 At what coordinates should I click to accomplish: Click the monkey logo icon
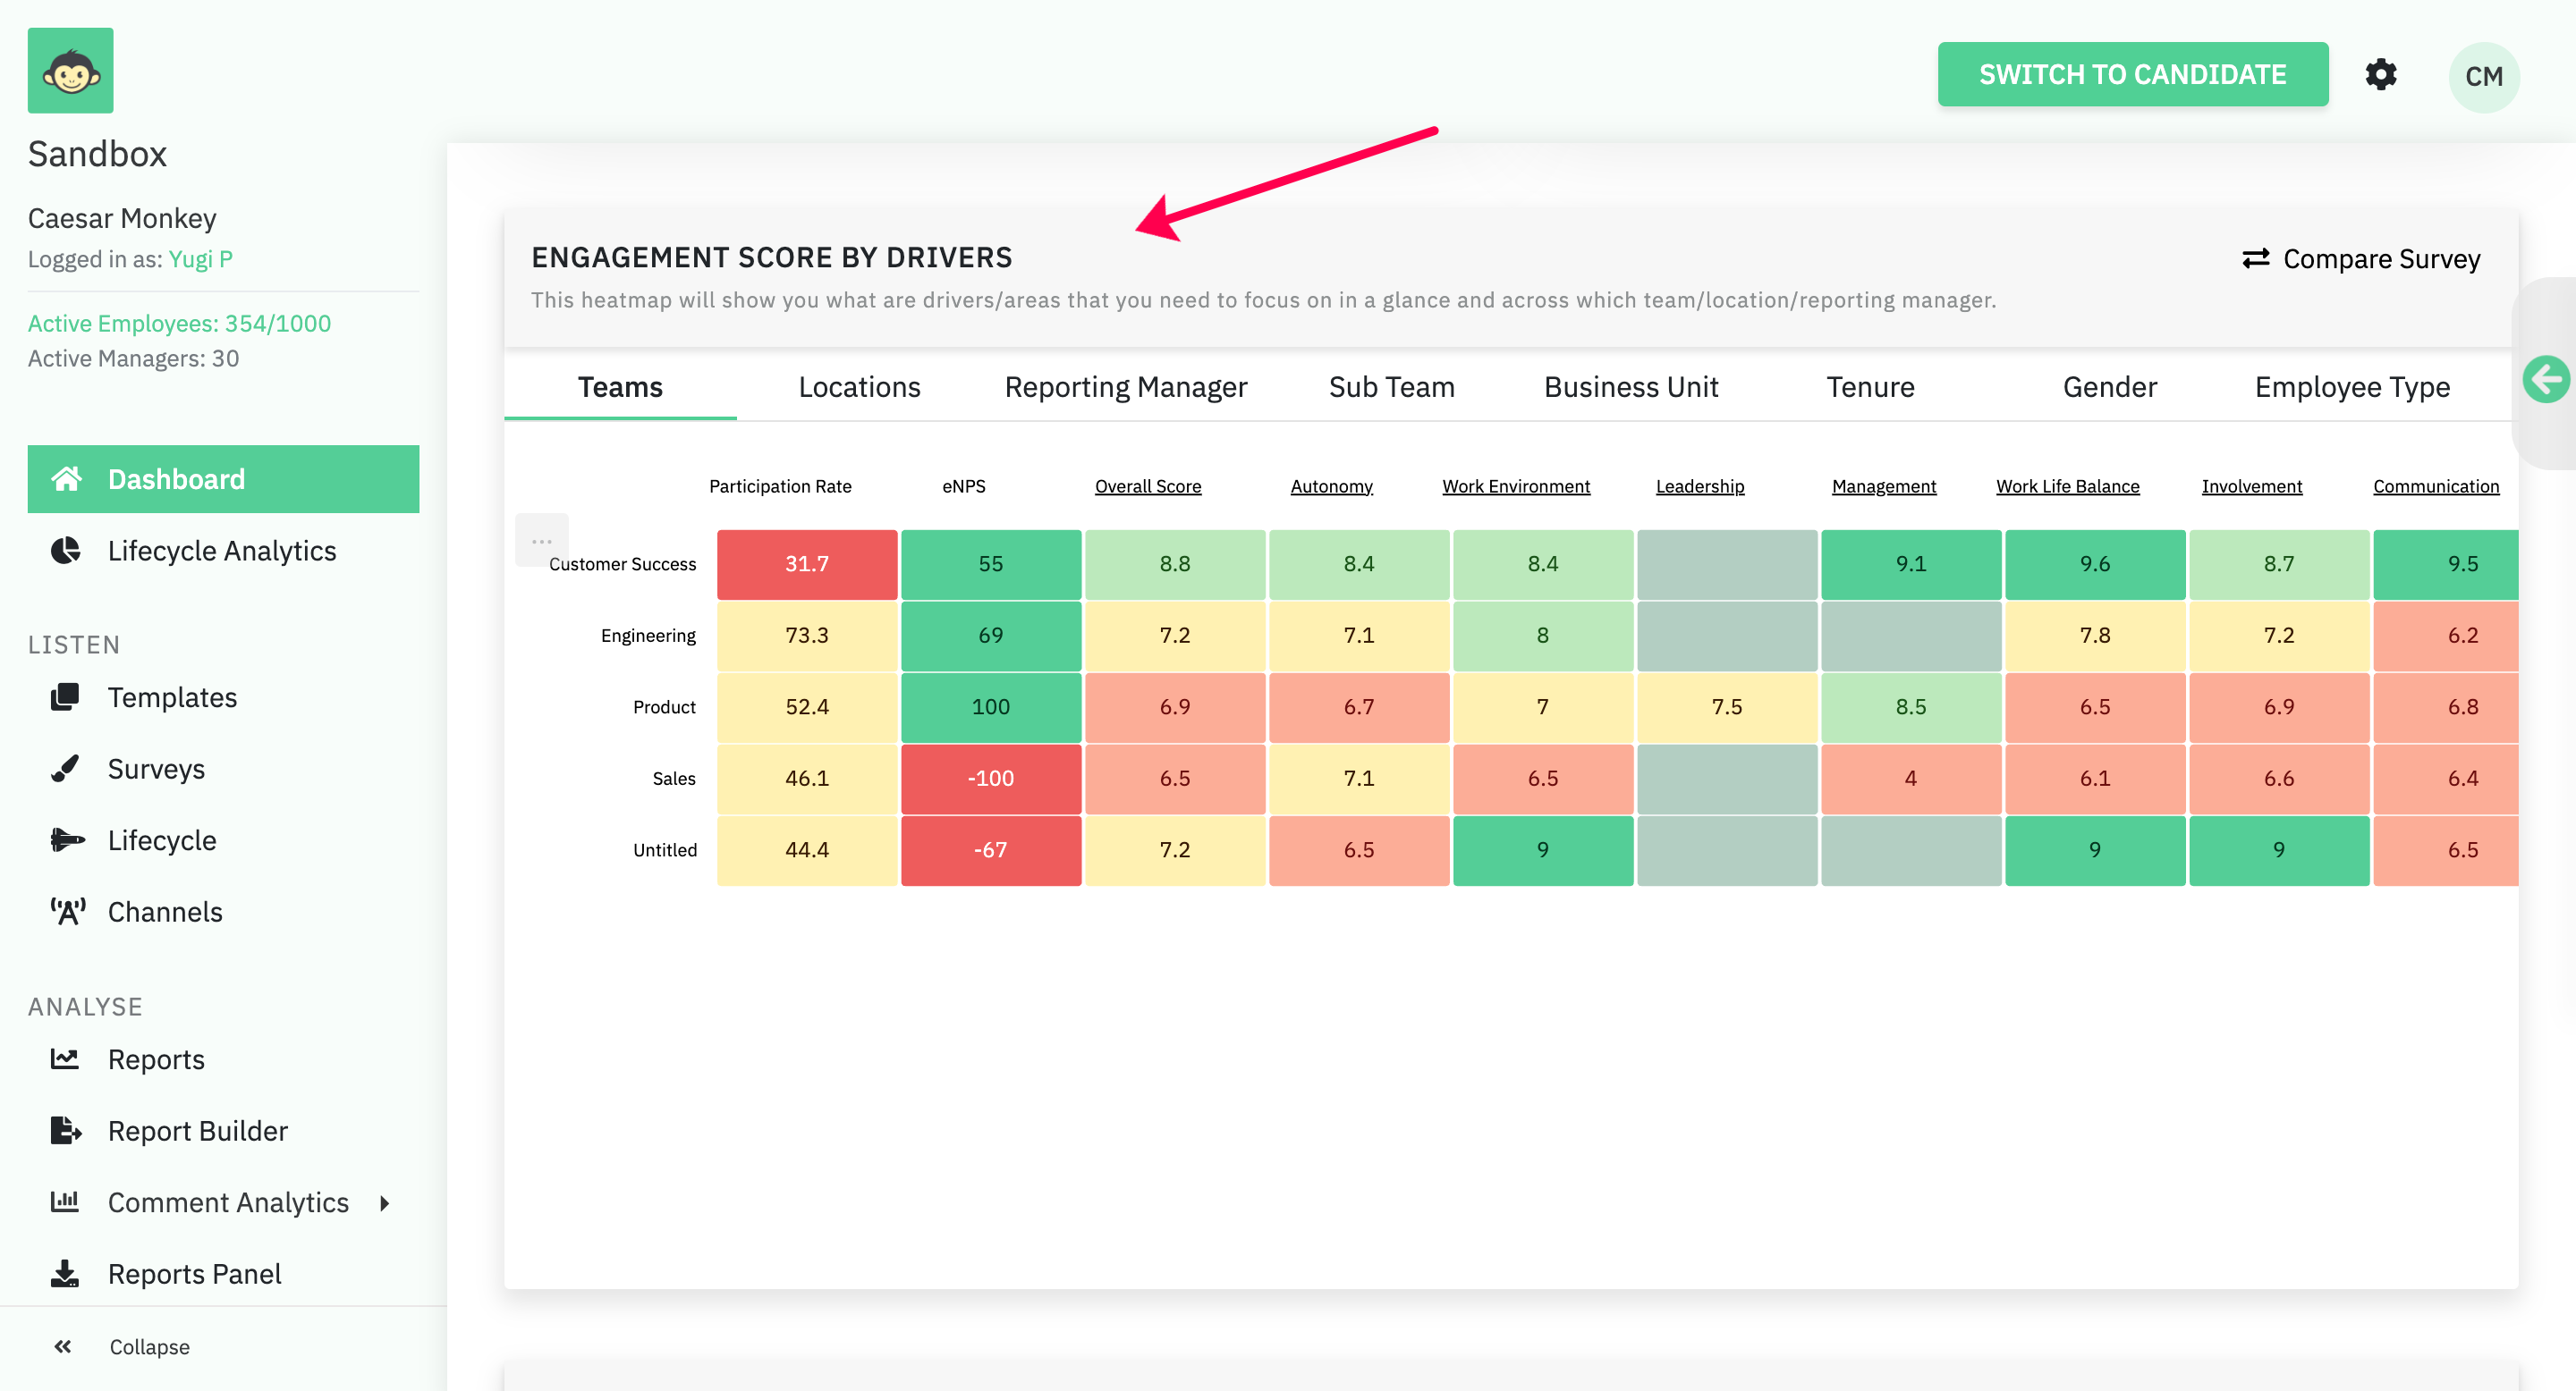tap(70, 70)
